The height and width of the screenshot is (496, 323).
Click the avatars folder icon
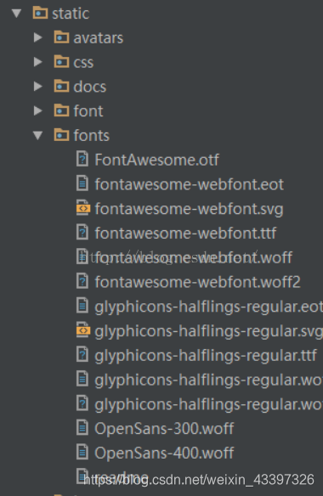(x=61, y=37)
